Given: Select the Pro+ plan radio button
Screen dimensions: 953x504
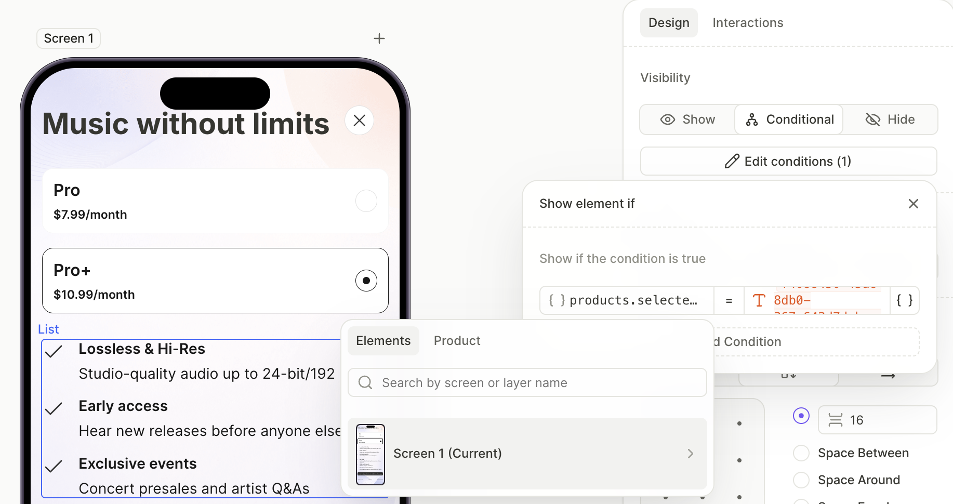Looking at the screenshot, I should click(366, 281).
